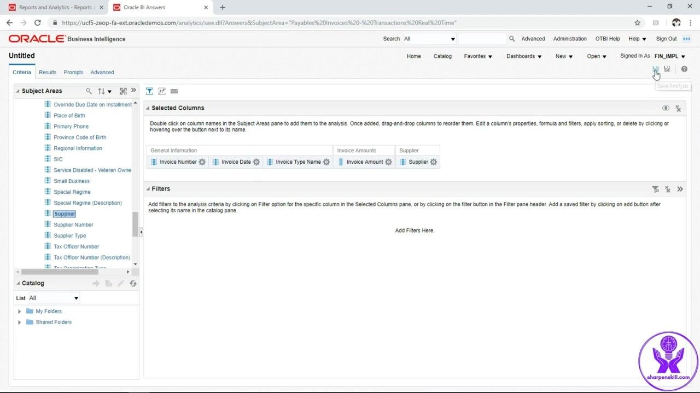Click the edit column formula toolbar icon
The width and height of the screenshot is (700, 393).
(162, 91)
